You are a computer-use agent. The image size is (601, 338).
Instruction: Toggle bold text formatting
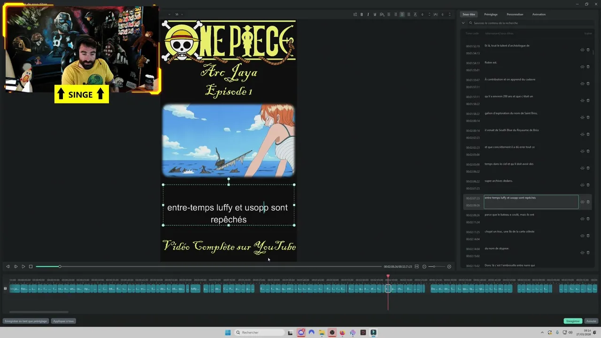362,15
